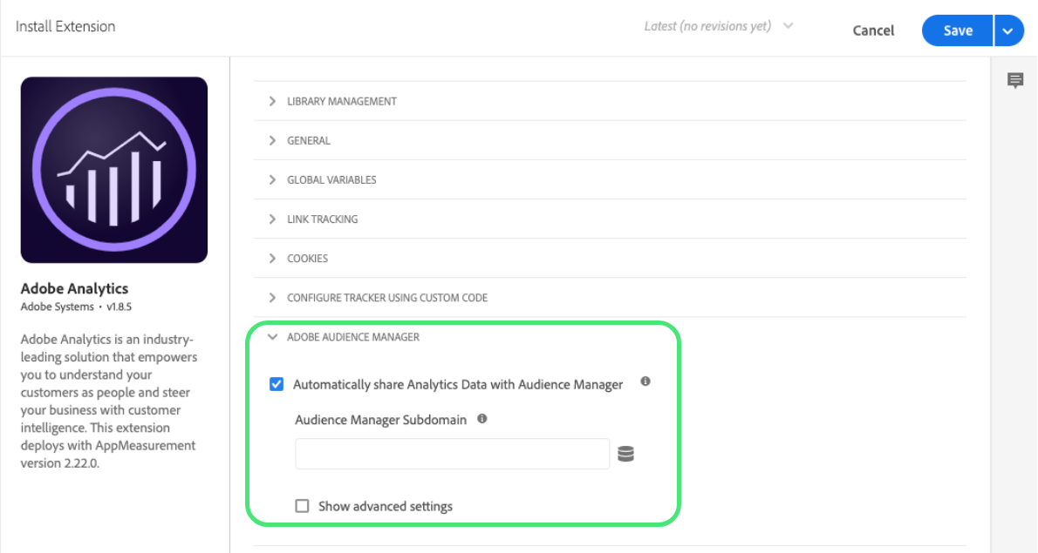1038x553 pixels.
Task: Expand Configure Tracker Using Custom Code section
Action: tap(610, 297)
